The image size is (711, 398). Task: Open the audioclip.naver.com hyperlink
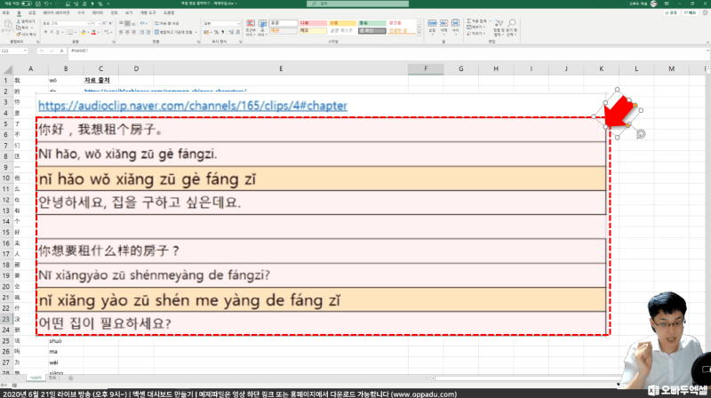click(x=193, y=106)
